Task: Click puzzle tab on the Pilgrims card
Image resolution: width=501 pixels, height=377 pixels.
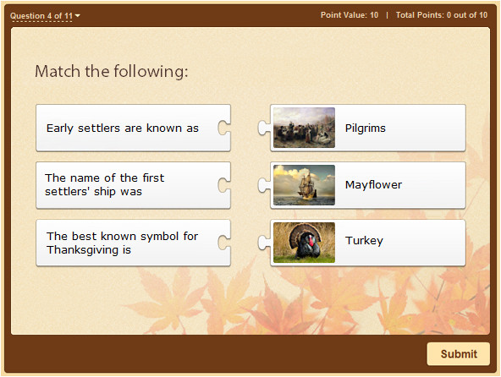Action: click(x=264, y=128)
